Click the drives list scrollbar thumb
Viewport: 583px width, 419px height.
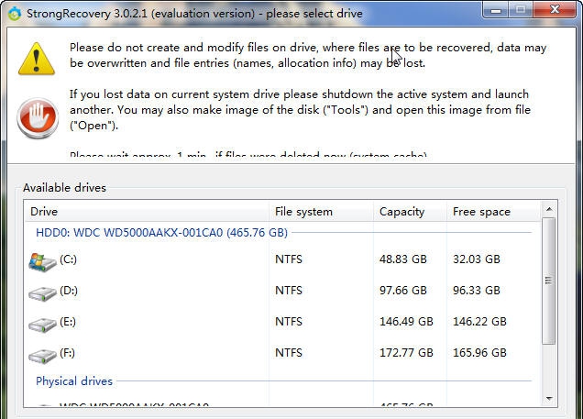(549, 281)
